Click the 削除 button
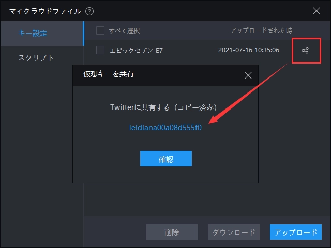331x248 pixels. pyautogui.click(x=171, y=232)
